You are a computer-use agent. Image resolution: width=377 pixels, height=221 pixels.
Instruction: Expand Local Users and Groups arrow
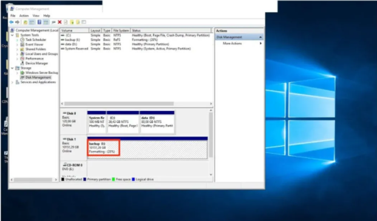pos(18,54)
